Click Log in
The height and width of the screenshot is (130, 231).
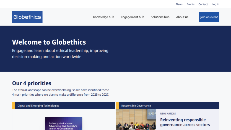(x=216, y=4)
